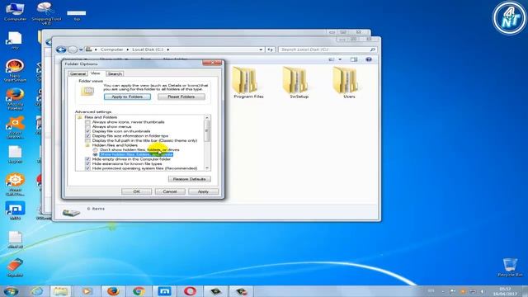This screenshot has width=528, height=297.
Task: Click the Reset Folders button
Action: [181, 97]
